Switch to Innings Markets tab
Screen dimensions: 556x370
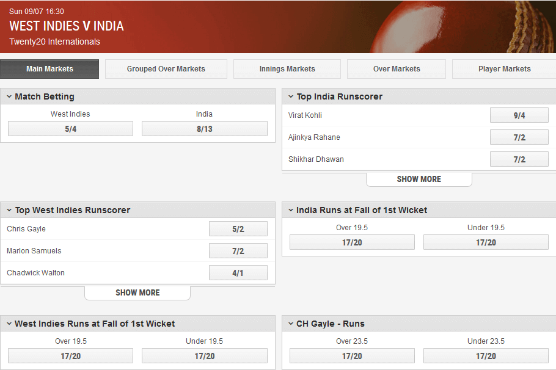(x=287, y=69)
